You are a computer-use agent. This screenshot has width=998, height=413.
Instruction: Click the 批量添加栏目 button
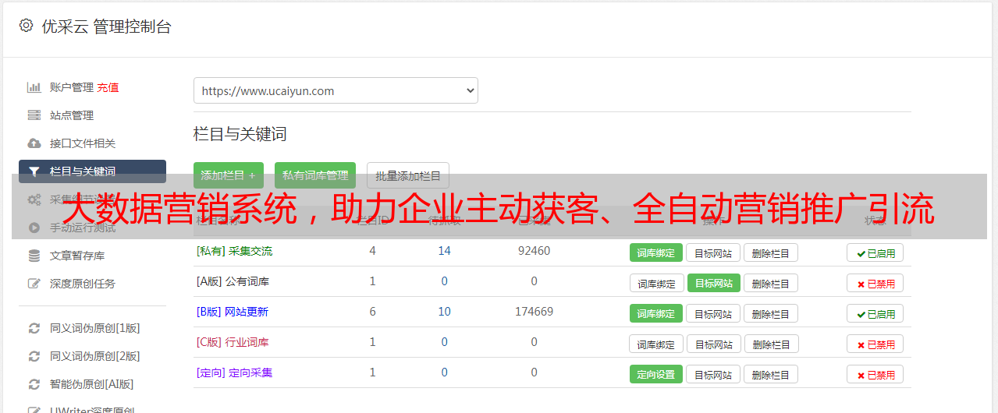(x=408, y=175)
